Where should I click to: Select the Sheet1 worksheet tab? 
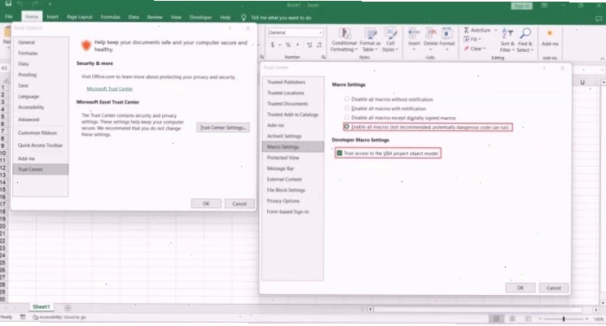[x=42, y=307]
